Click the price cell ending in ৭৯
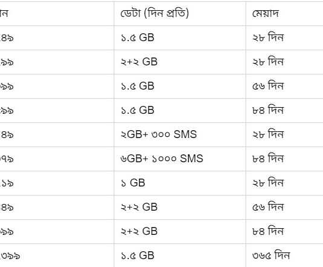Viewport: 323px width, 267px height. (7, 159)
